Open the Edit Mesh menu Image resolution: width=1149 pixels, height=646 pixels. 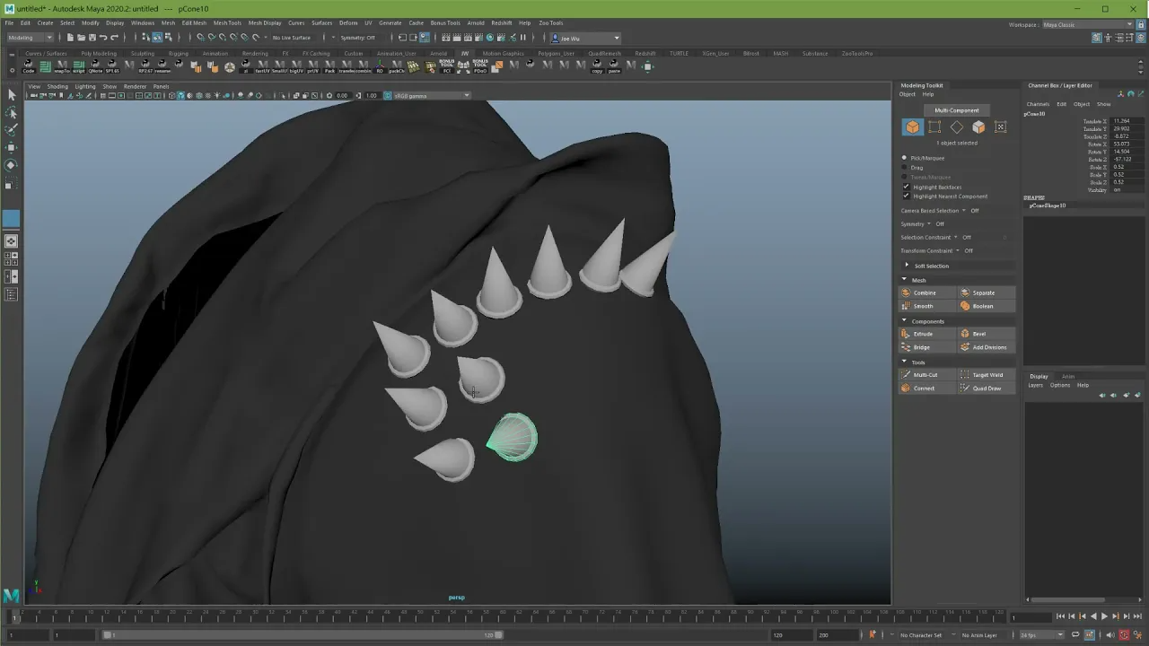click(x=194, y=22)
